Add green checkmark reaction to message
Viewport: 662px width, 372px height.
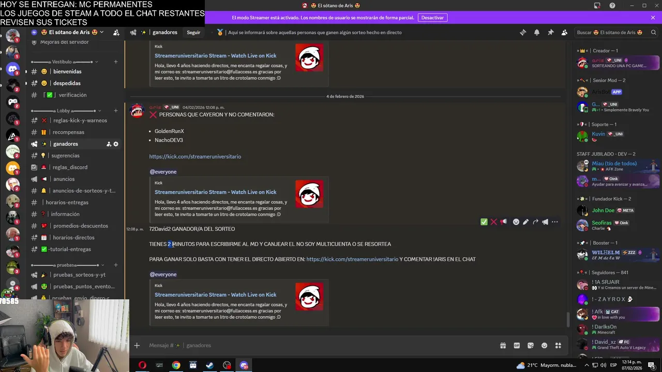(484, 222)
